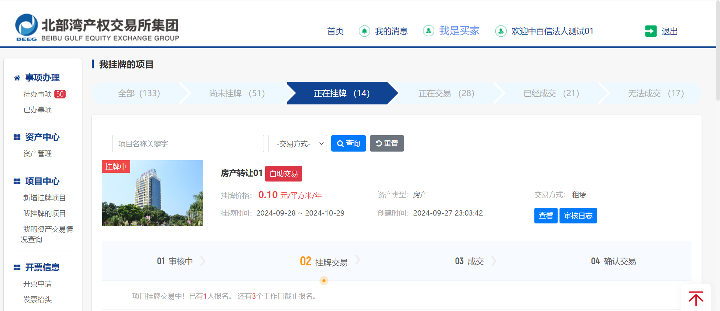The height and width of the screenshot is (311, 720).
Task: Open 已办事项 in the sidebar
Action: coord(37,110)
